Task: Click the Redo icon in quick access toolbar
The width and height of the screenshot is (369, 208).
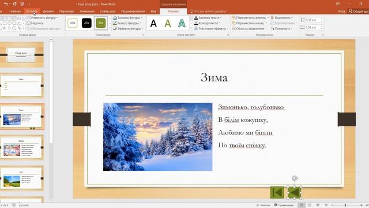Action: (x=14, y=4)
